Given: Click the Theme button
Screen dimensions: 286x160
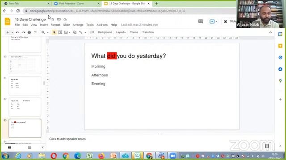Looking at the screenshot, I should (x=134, y=32).
